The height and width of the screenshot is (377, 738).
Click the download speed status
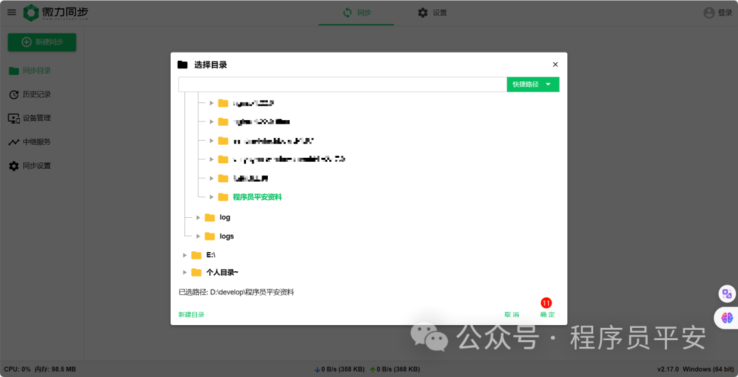coord(339,369)
